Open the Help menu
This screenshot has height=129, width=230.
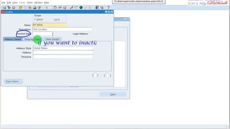coord(46,3)
